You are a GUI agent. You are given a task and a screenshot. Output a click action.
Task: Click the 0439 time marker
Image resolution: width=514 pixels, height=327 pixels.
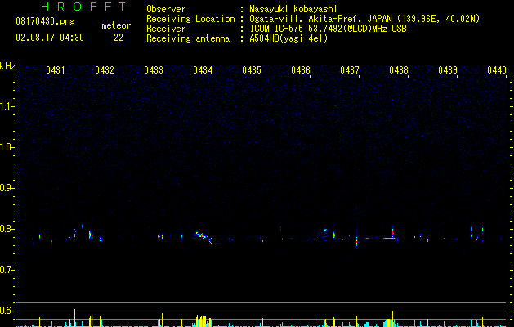point(448,70)
